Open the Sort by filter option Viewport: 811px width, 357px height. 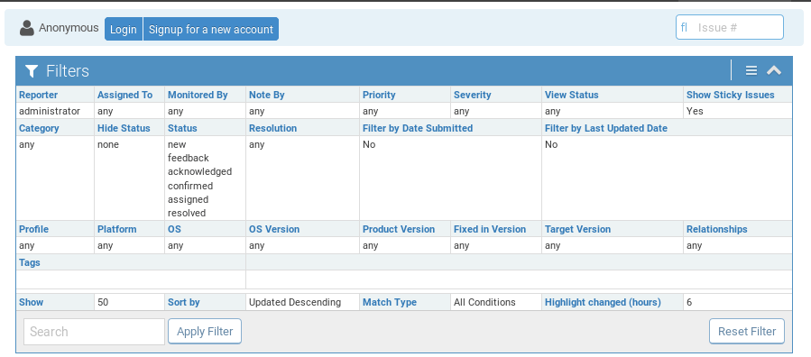point(184,302)
